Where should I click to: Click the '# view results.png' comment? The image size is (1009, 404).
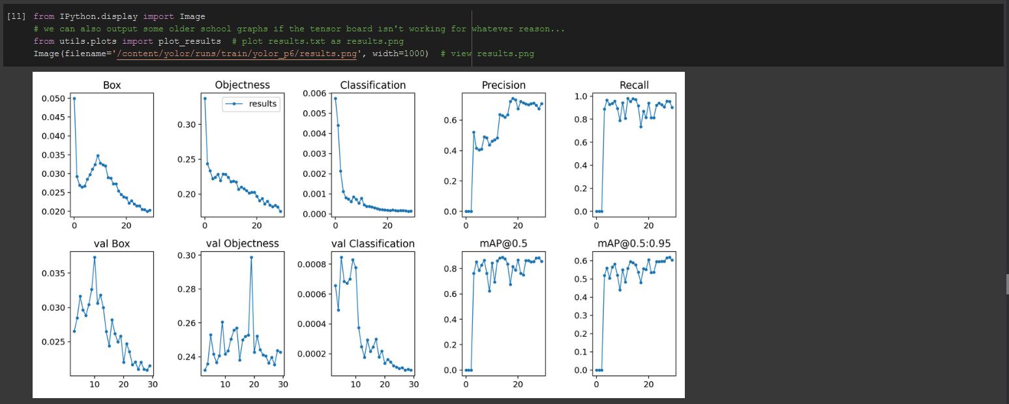(487, 54)
